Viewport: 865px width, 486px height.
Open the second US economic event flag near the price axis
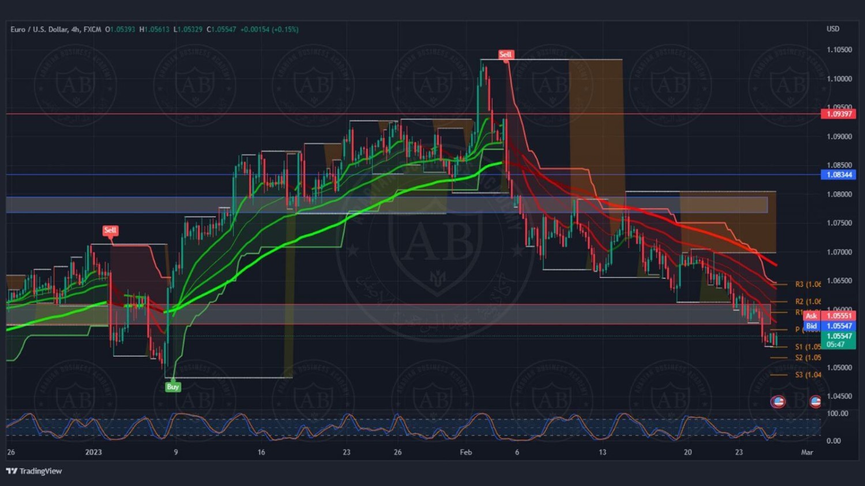(815, 401)
